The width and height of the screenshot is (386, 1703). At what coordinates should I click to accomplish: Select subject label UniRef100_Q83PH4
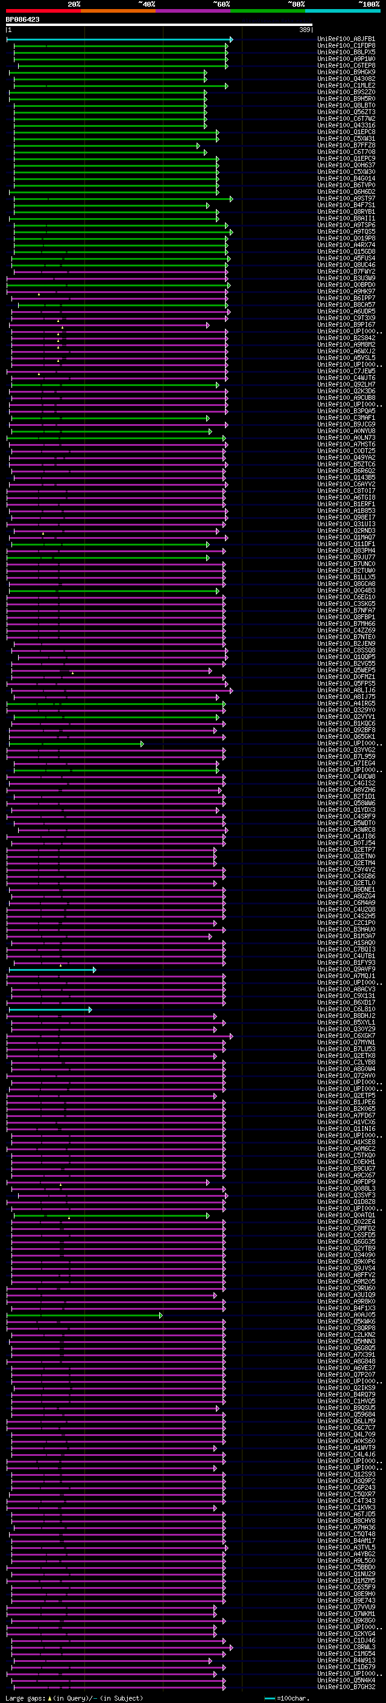(x=346, y=551)
